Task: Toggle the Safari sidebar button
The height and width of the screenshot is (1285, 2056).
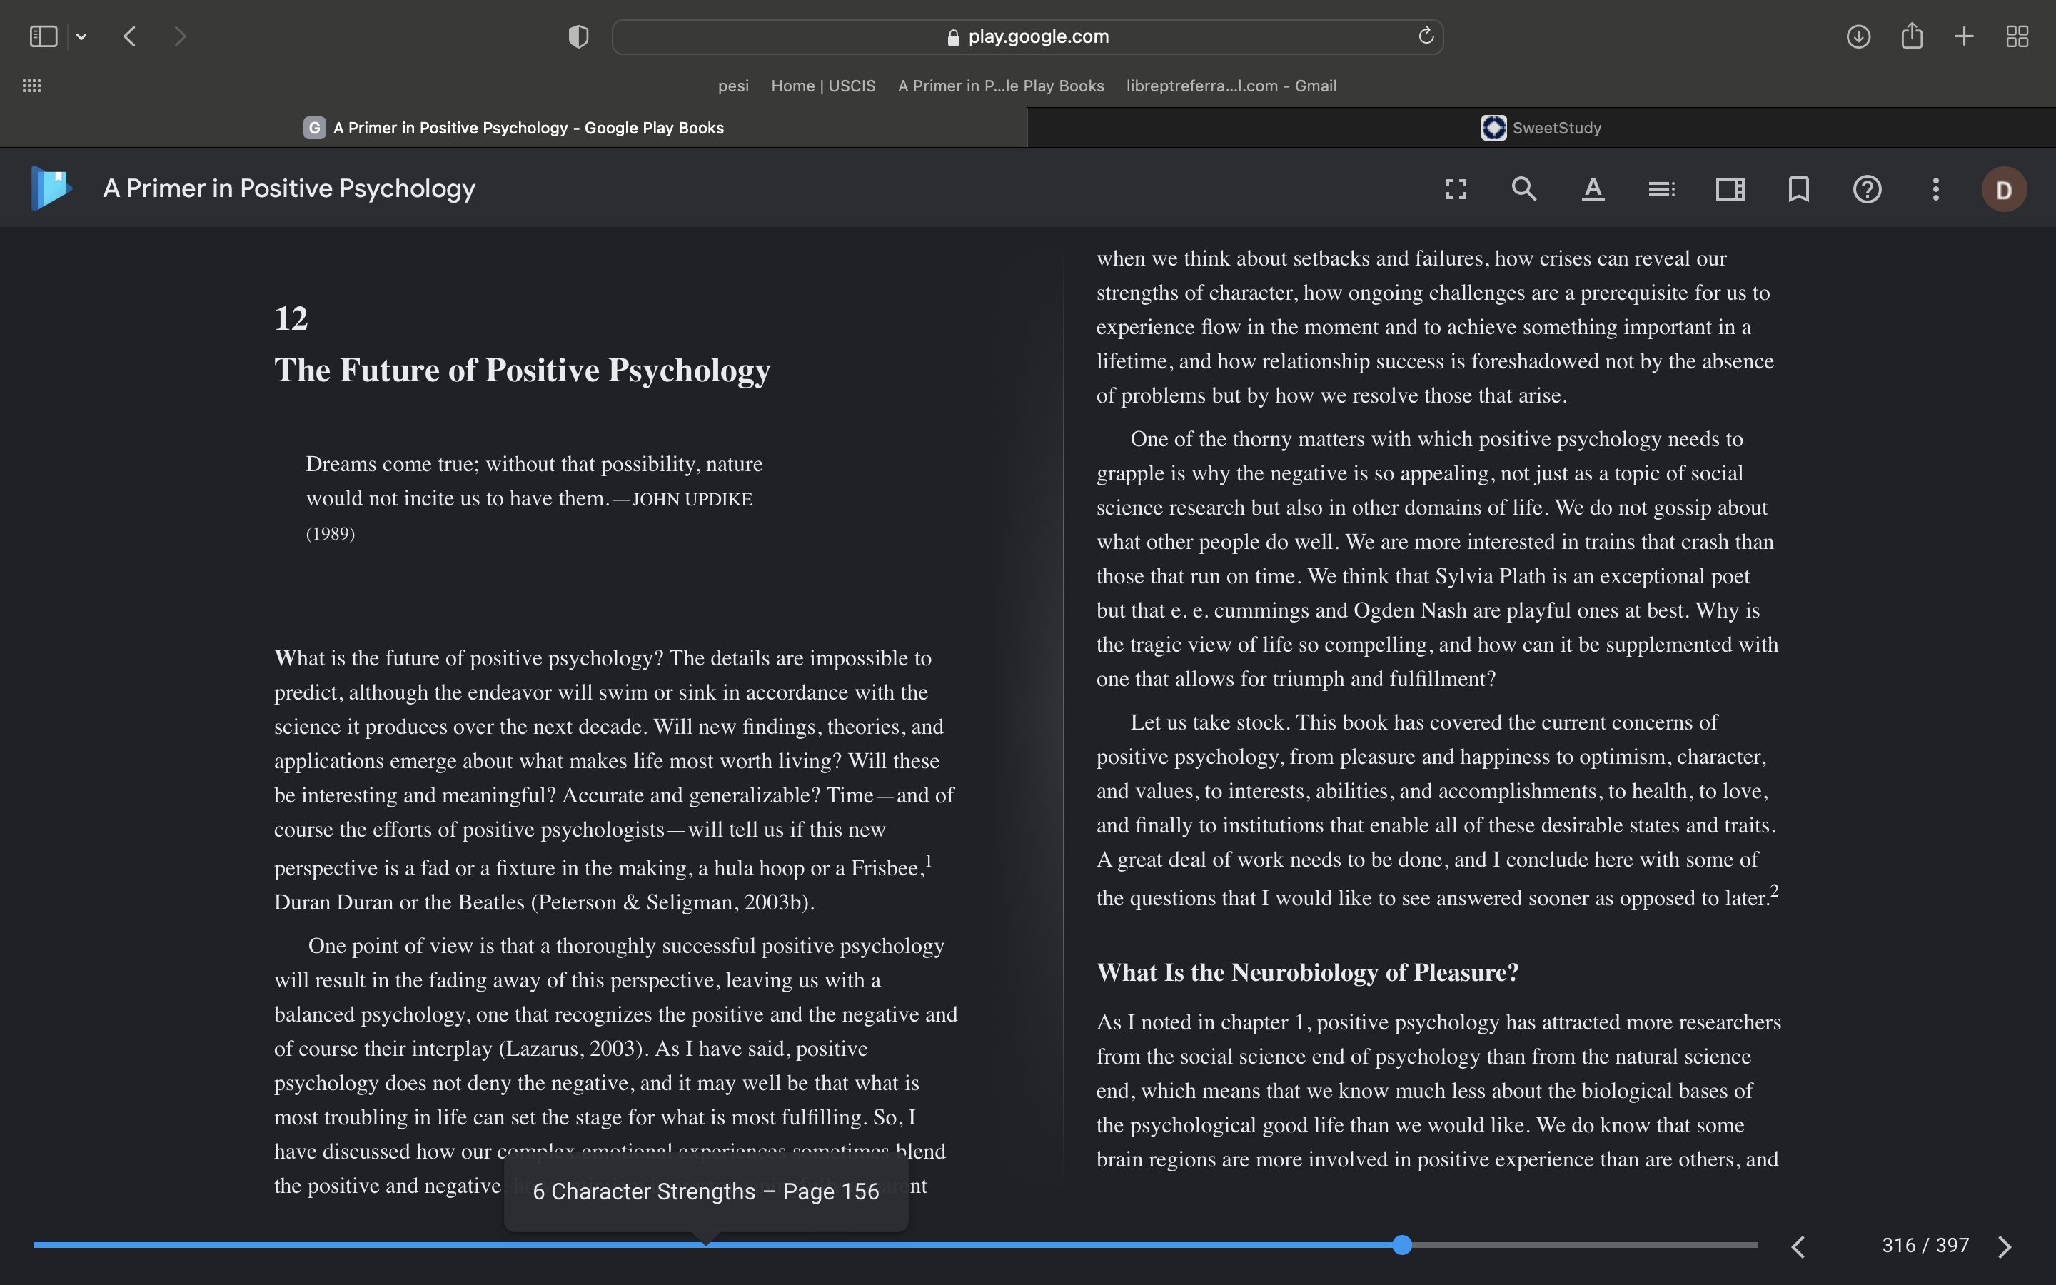Action: coord(44,36)
